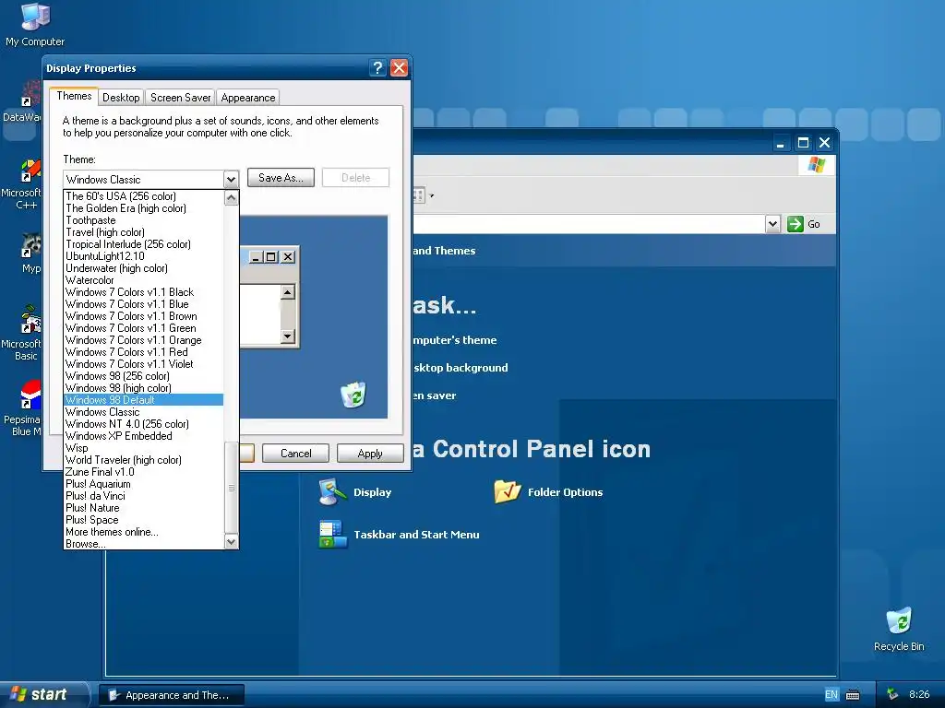Select Windows NT 4.0 (256 color) theme

tap(143, 424)
